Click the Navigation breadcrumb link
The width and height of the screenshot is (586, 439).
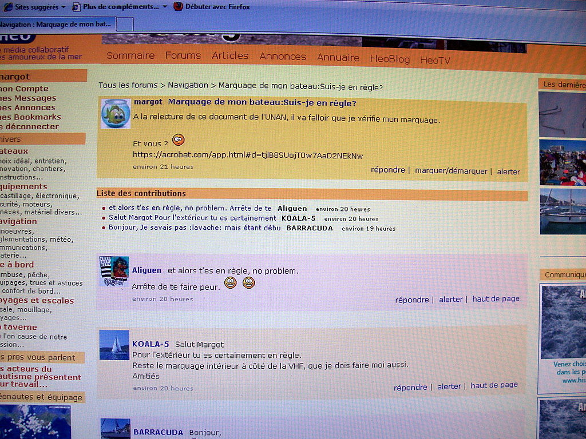pos(188,85)
